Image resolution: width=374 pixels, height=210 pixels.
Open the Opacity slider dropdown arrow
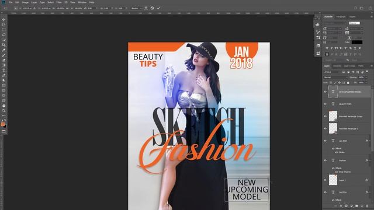tap(366, 78)
